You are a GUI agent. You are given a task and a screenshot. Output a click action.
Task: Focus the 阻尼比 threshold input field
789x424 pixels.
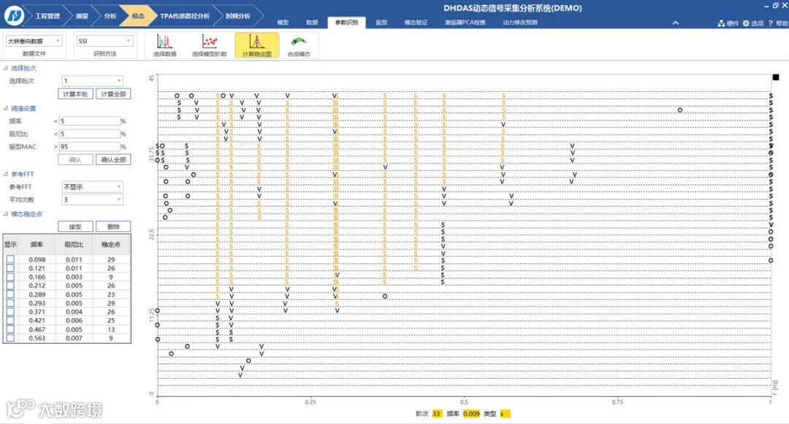[x=89, y=134]
